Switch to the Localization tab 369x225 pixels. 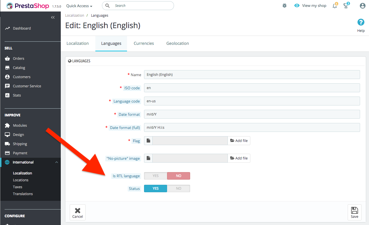coord(77,43)
